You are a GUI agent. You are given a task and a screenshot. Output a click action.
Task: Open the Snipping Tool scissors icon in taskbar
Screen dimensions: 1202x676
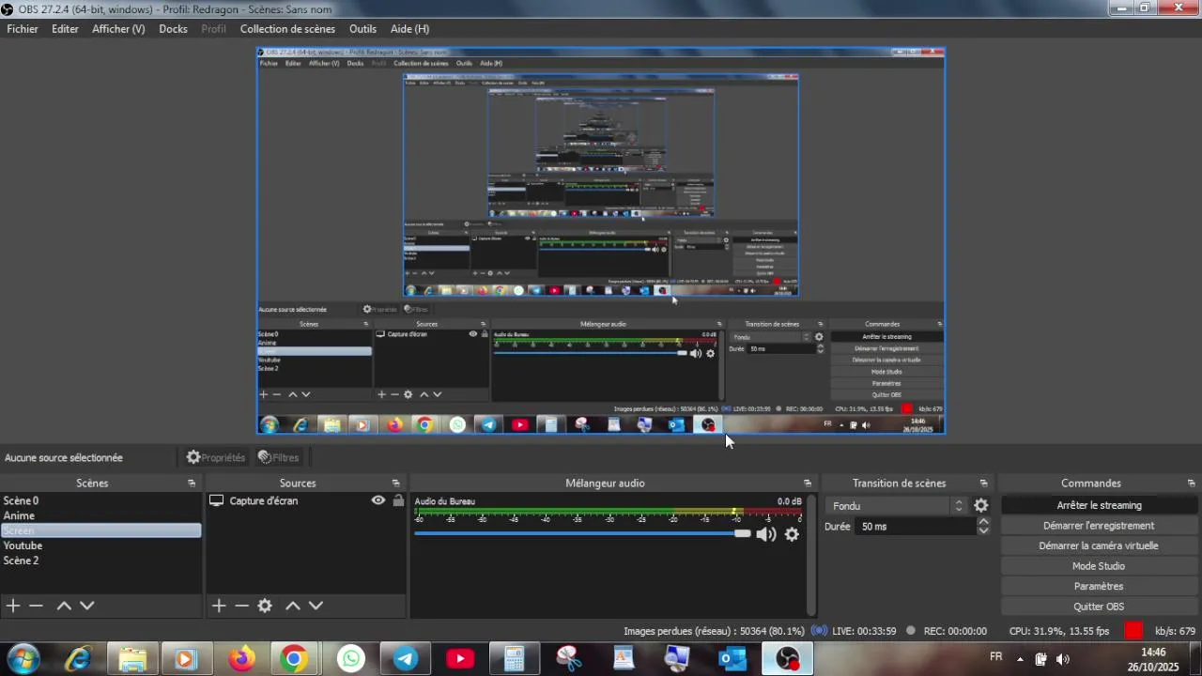(569, 659)
